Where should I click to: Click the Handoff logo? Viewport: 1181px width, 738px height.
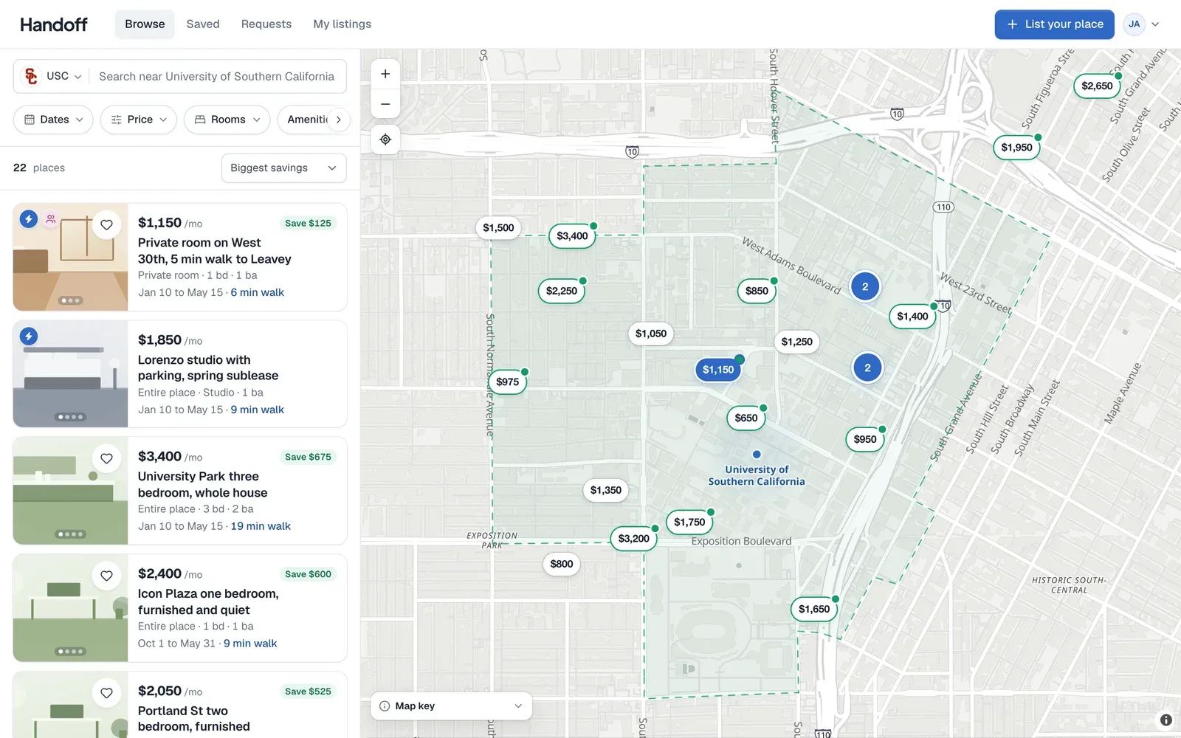click(54, 24)
